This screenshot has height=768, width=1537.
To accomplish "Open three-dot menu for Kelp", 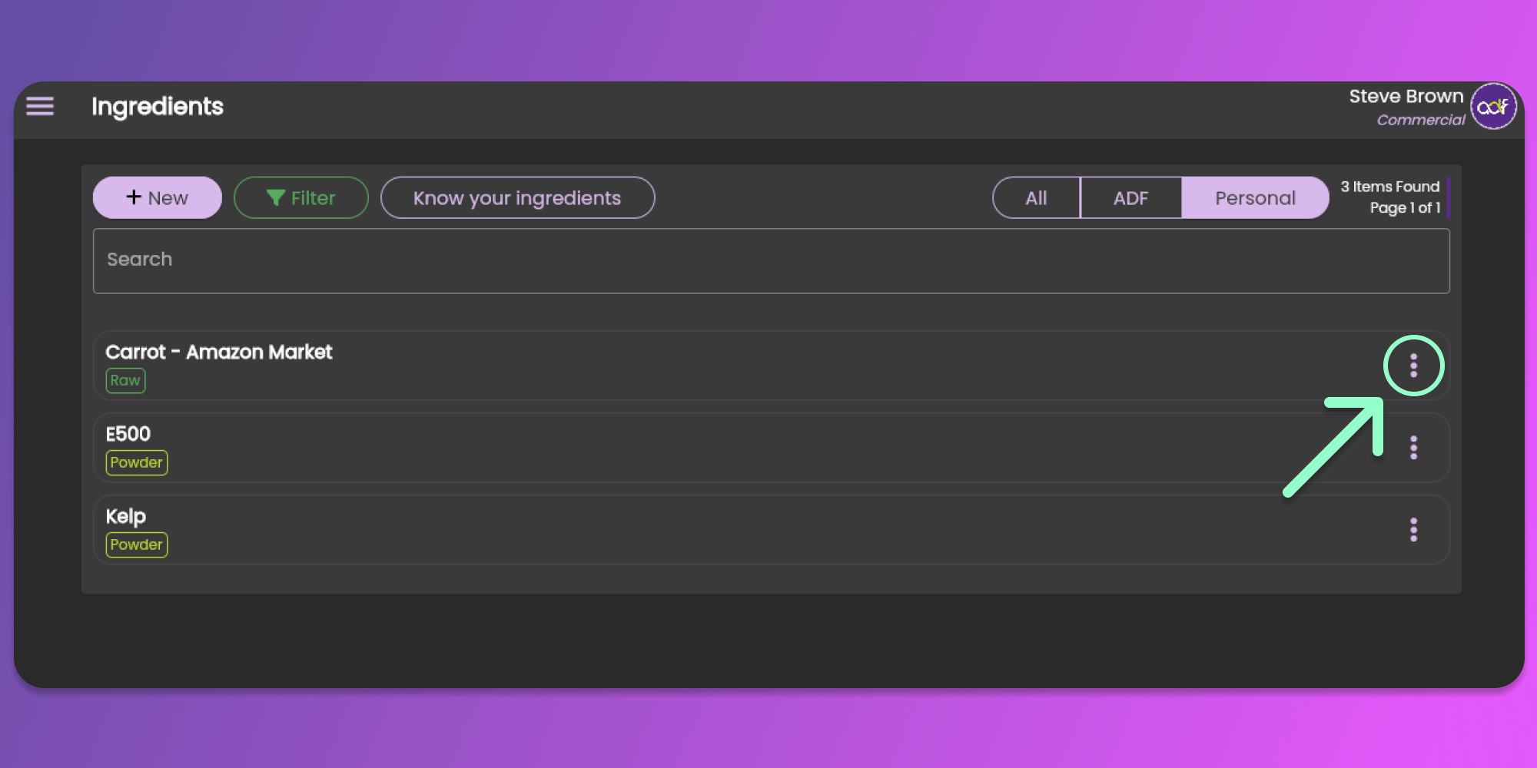I will tap(1413, 530).
